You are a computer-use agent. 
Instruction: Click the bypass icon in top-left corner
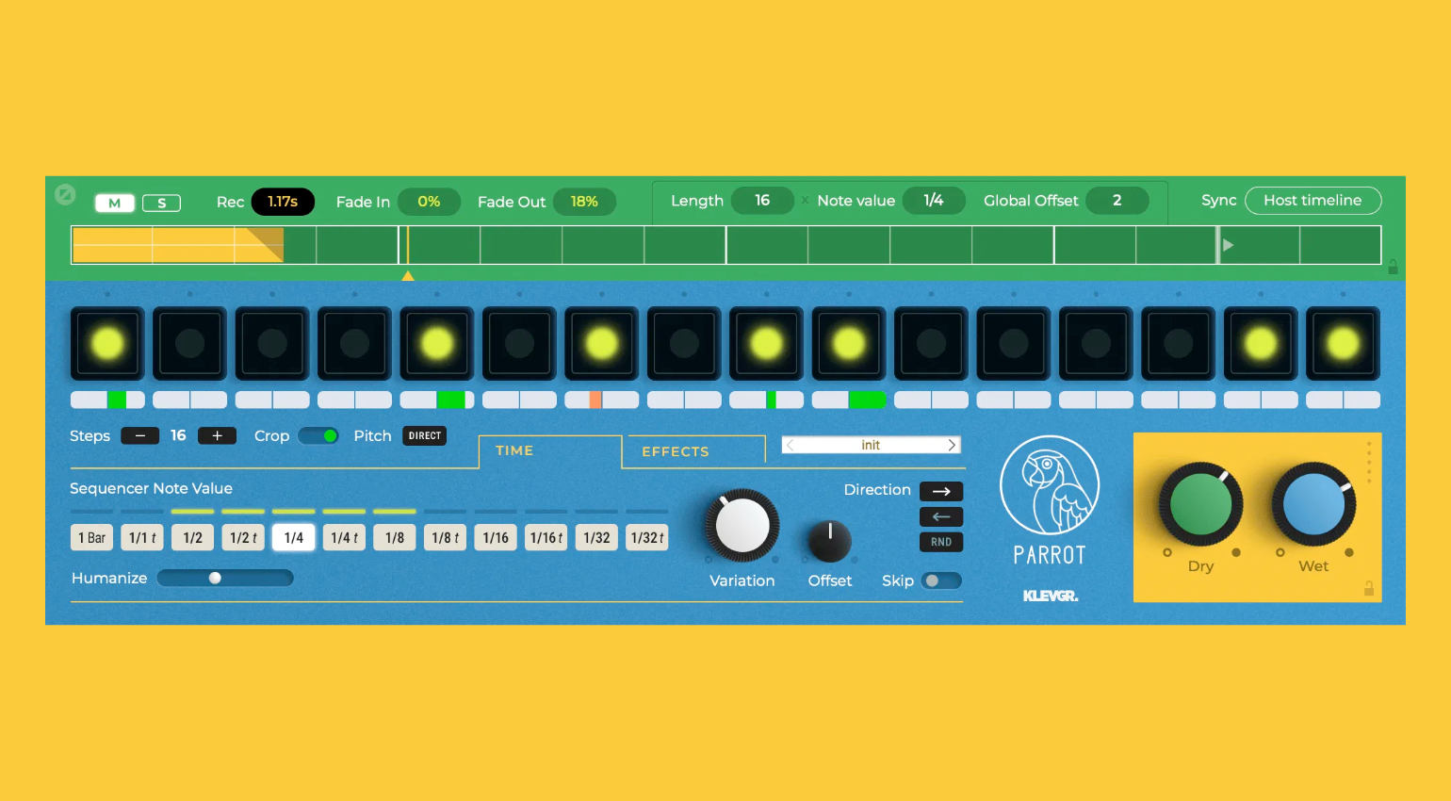(65, 194)
